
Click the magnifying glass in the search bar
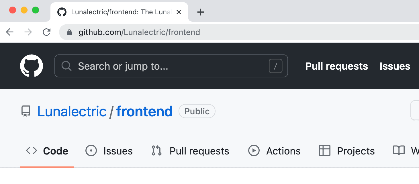66,66
